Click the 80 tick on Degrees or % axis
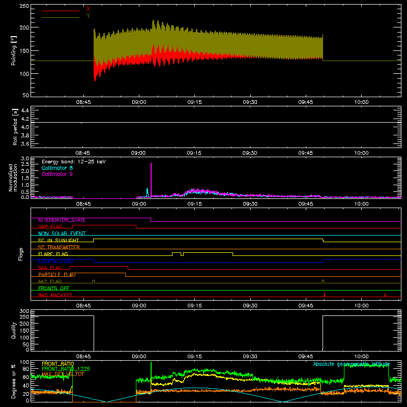Viewport: 407px width, 407px height. [x=26, y=369]
